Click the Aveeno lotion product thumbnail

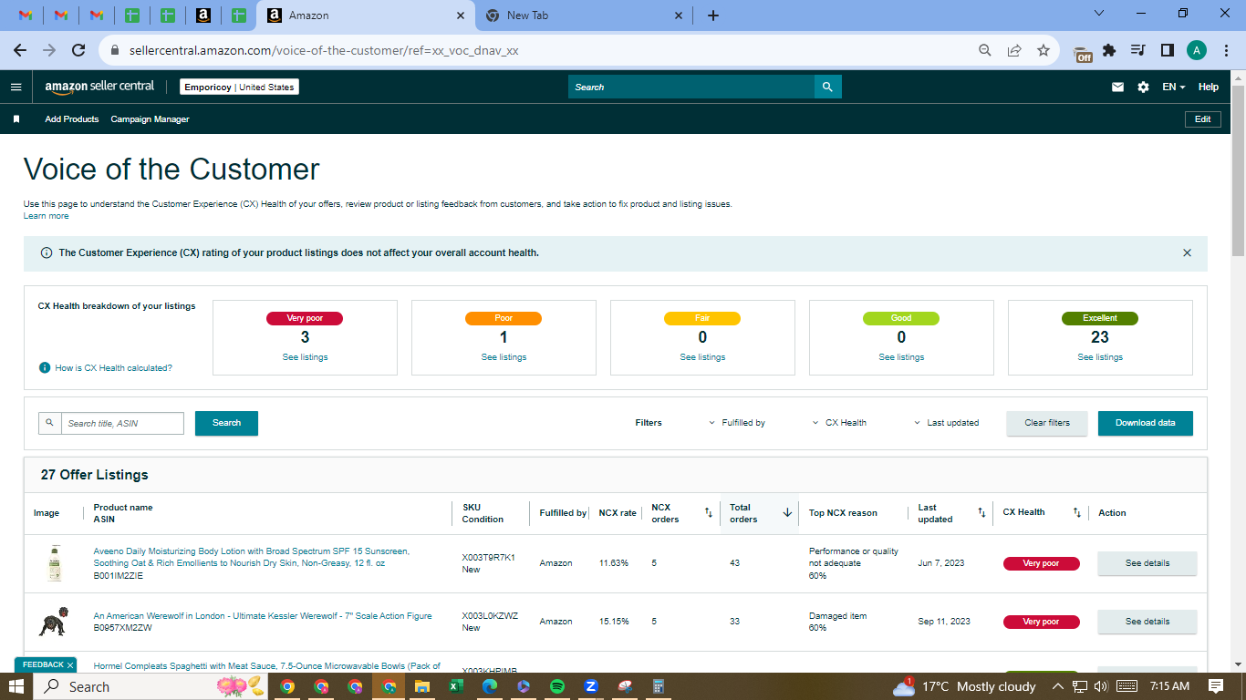(x=54, y=563)
